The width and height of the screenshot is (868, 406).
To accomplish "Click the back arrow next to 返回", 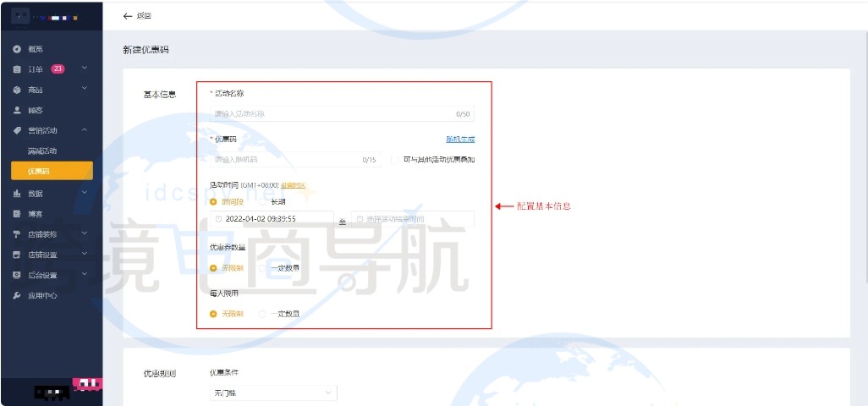I will (127, 16).
